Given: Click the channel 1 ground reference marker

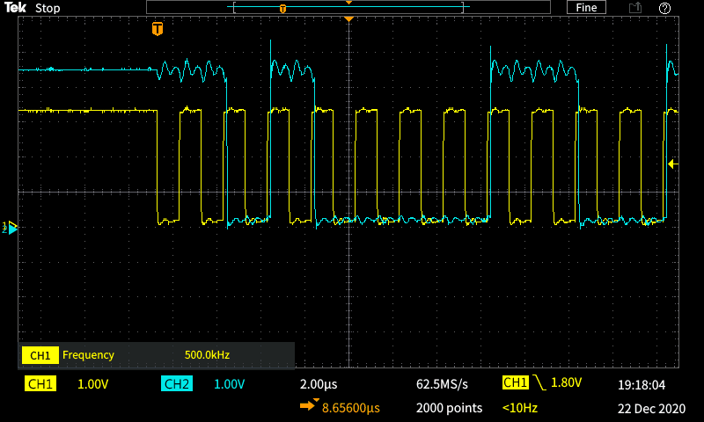Looking at the screenshot, I should (11, 228).
